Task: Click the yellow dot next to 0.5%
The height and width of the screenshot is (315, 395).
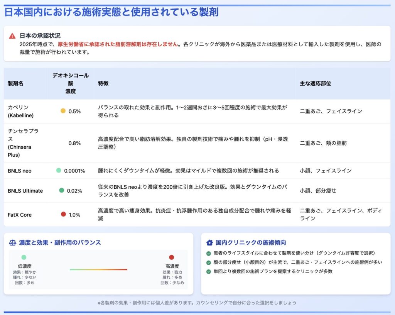Action: click(63, 111)
